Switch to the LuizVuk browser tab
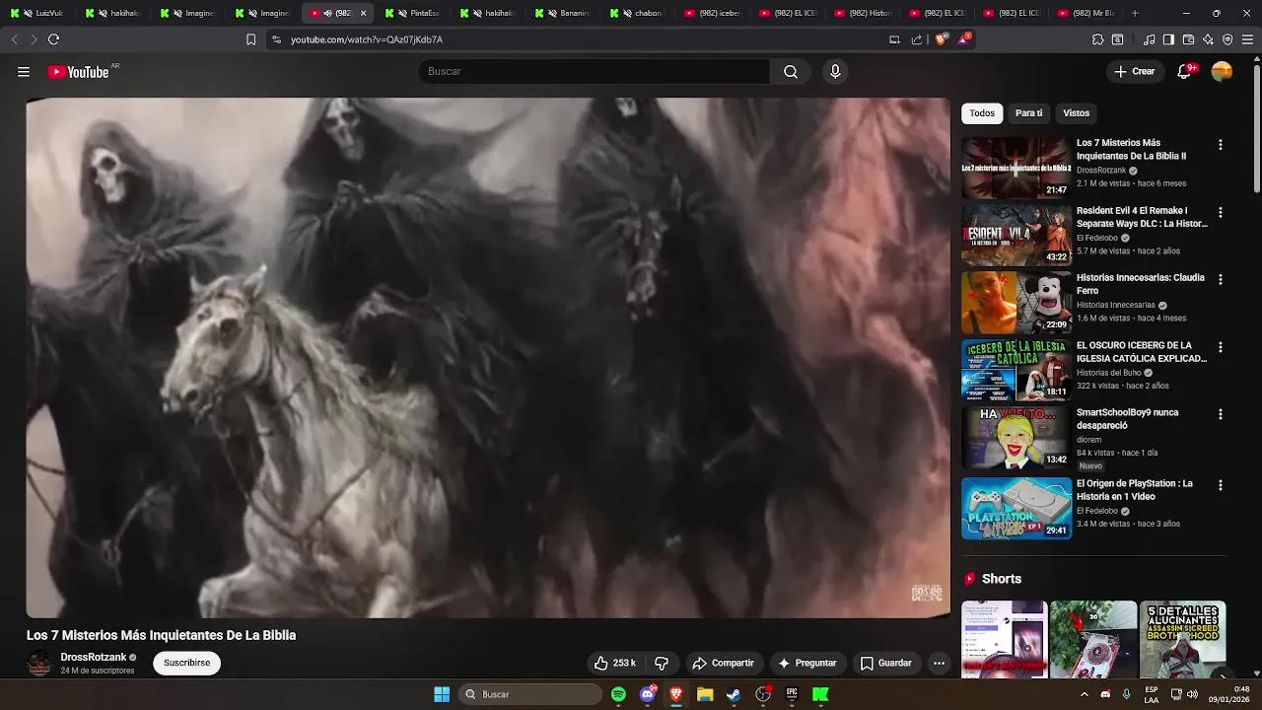The image size is (1262, 710). (x=38, y=13)
